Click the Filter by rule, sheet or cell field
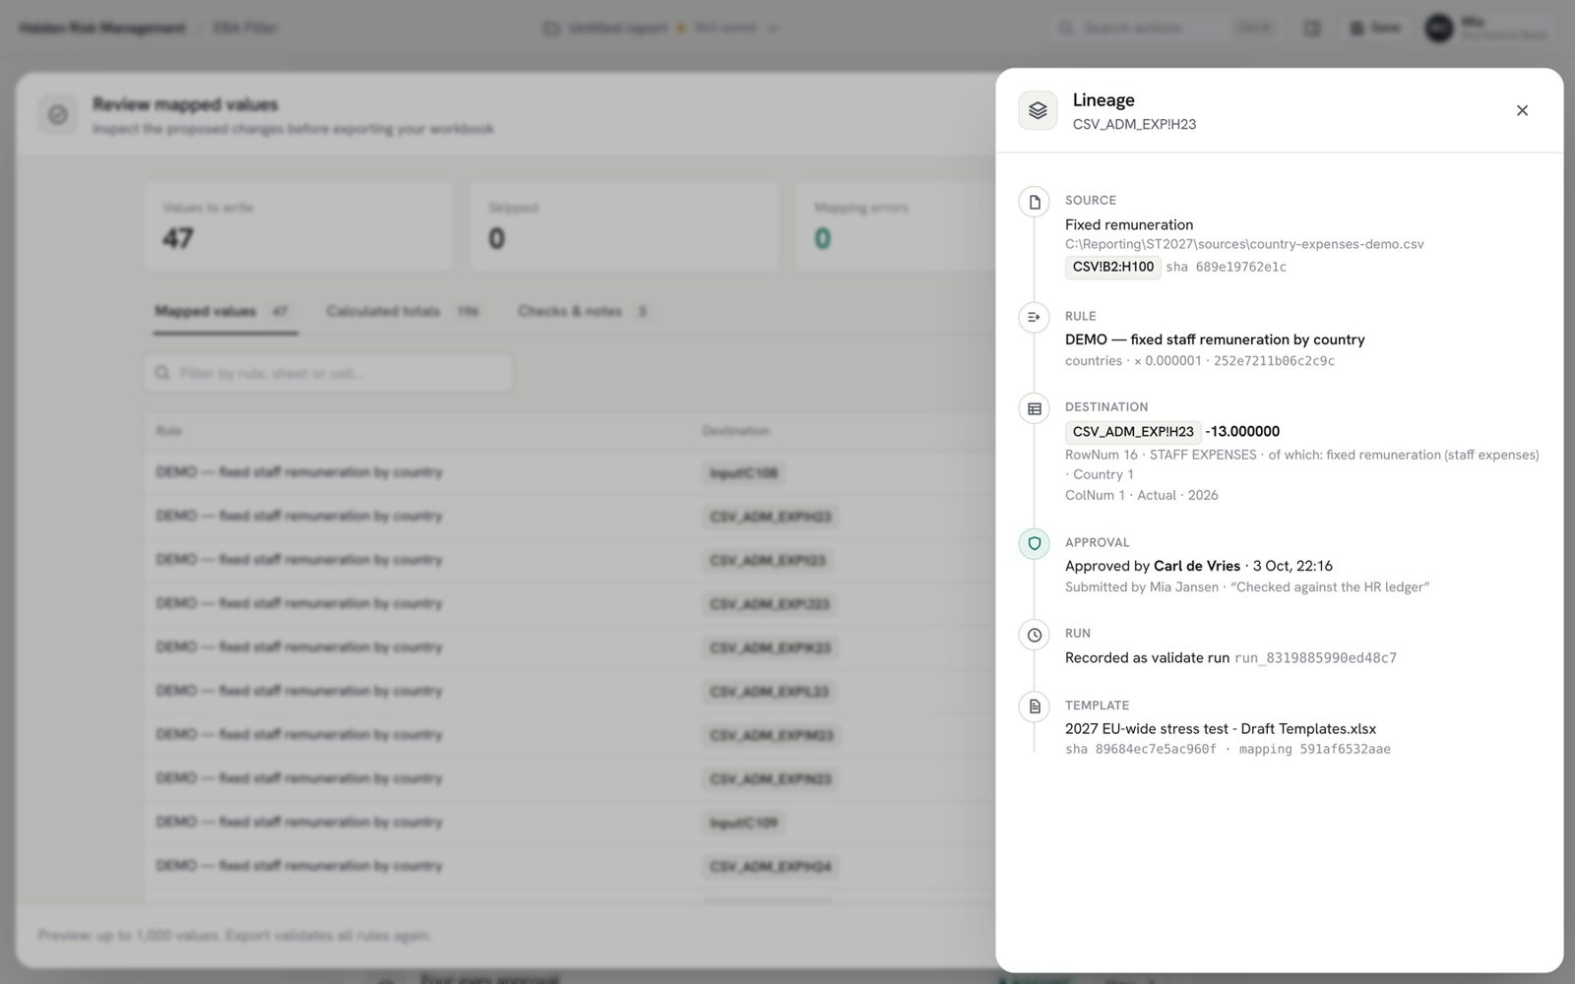Viewport: 1575px width, 984px height. (328, 373)
